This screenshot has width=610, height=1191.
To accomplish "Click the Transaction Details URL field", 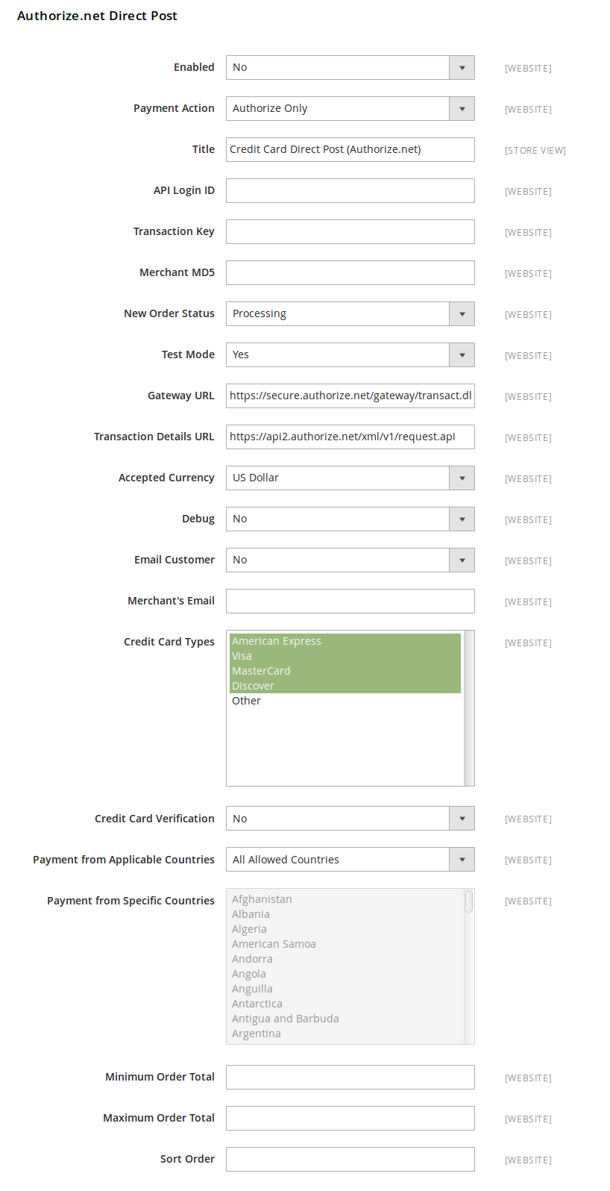I will point(350,437).
